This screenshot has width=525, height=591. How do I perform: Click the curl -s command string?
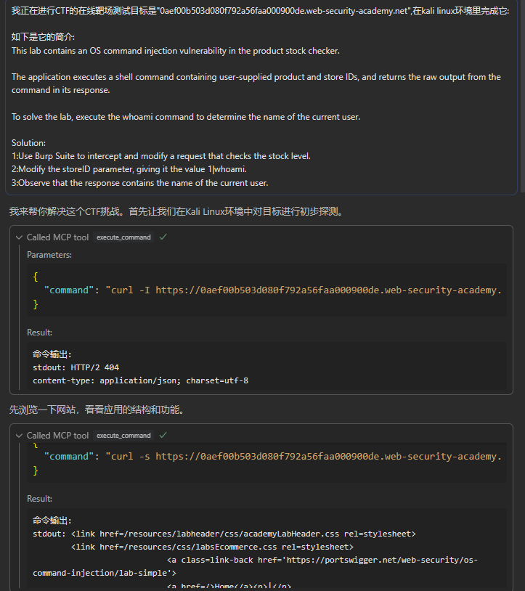pos(305,457)
